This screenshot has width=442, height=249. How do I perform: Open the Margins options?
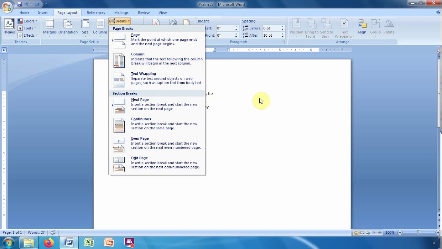tap(50, 28)
